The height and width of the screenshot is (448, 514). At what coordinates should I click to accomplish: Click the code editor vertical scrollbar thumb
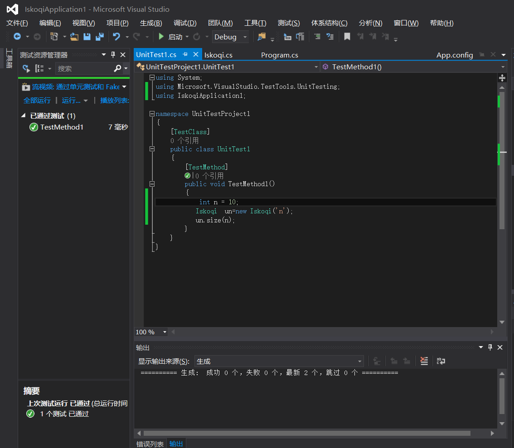[502, 160]
